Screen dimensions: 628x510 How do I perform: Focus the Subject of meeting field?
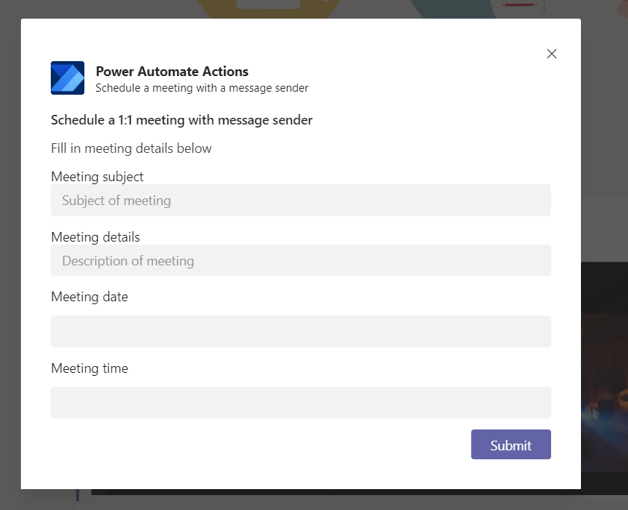(300, 201)
